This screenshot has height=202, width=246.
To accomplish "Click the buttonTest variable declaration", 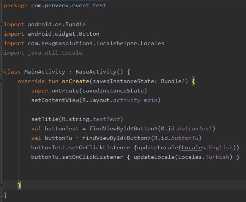I will pos(61,129).
